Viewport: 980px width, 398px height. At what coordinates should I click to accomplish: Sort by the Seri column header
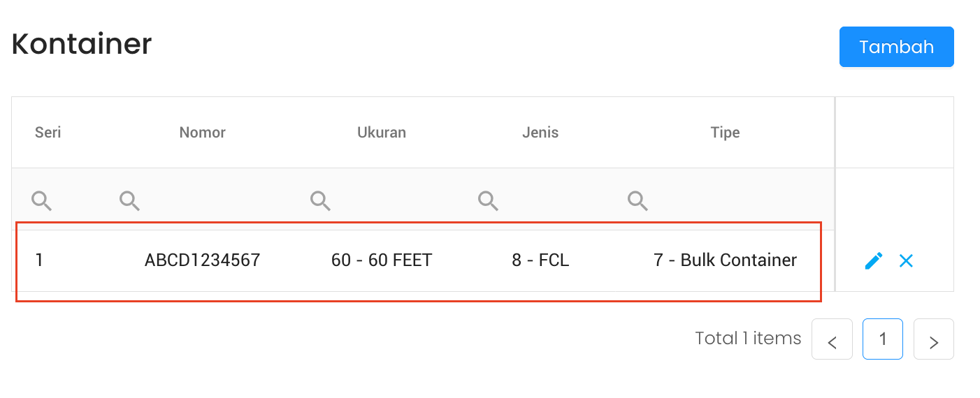click(48, 133)
